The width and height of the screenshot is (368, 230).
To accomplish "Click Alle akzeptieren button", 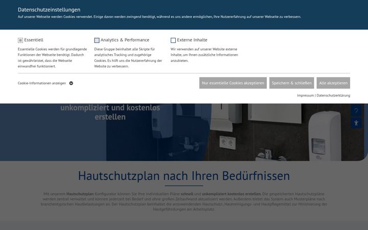I will point(333,83).
